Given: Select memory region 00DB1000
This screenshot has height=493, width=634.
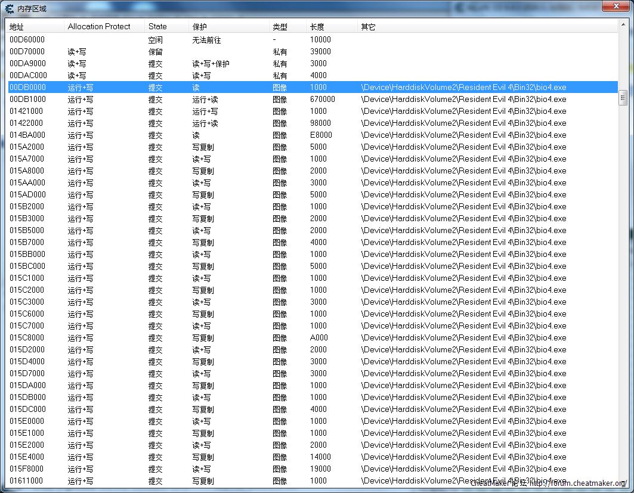Looking at the screenshot, I should click(27, 100).
